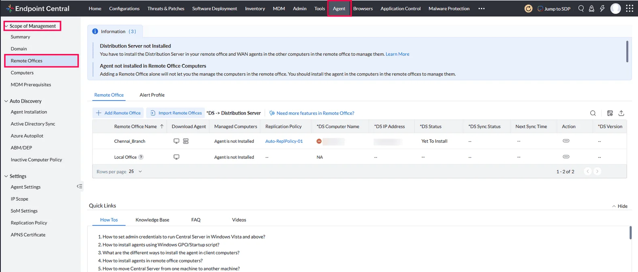Open action menu for Chennai_Branch row

(x=566, y=141)
